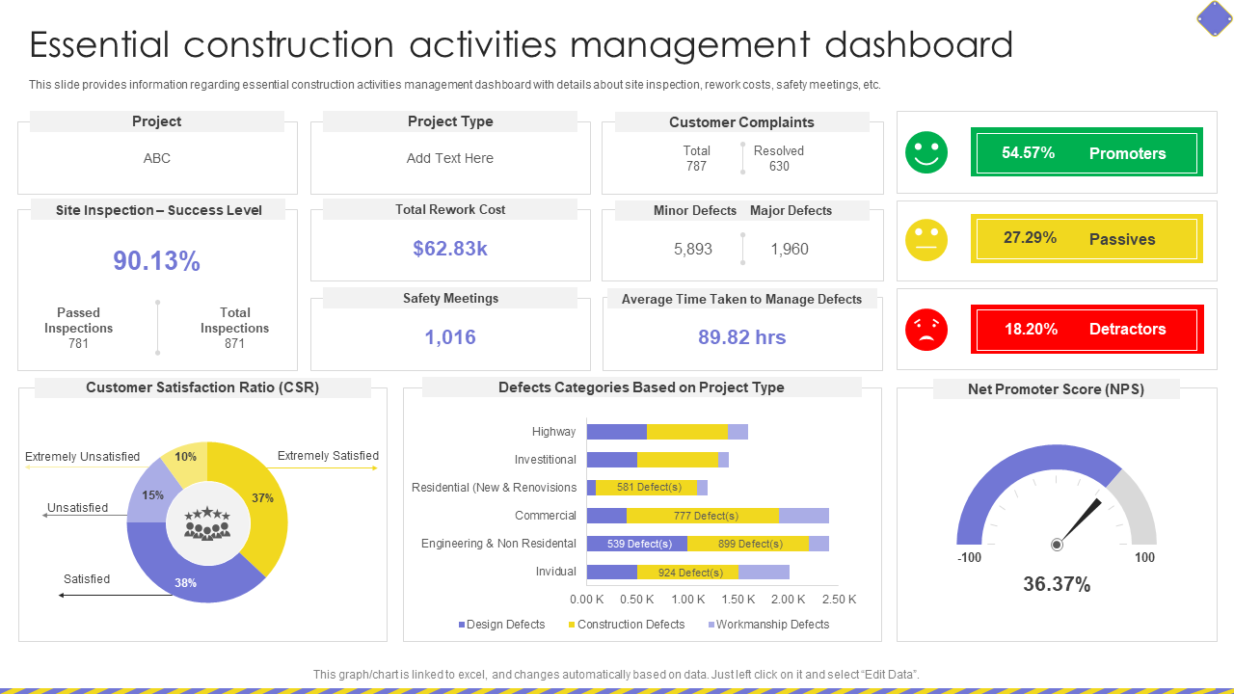Click the Passed Inspections 781 figure
The image size is (1234, 694).
(x=78, y=328)
